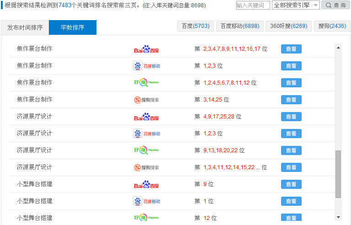Click 查看 for 焦作展台制作 百度移动 row
This screenshot has height=225, width=351.
[x=291, y=66]
